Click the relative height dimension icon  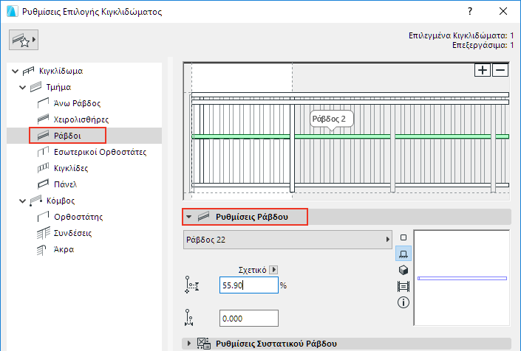(191, 285)
